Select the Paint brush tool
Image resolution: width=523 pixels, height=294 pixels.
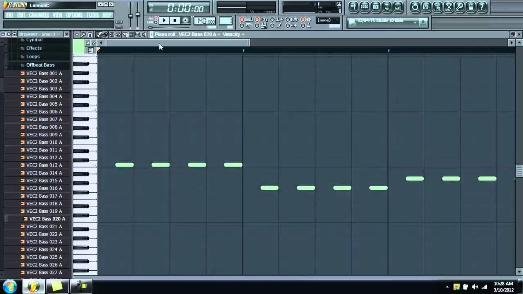105,34
